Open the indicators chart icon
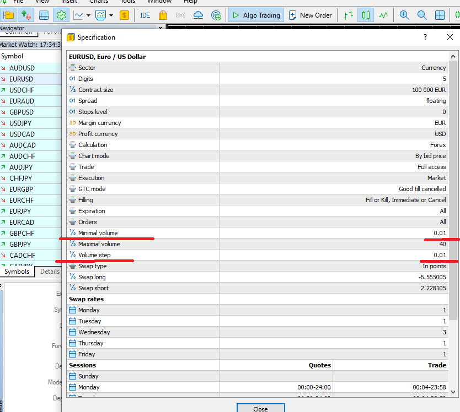 click(100, 15)
